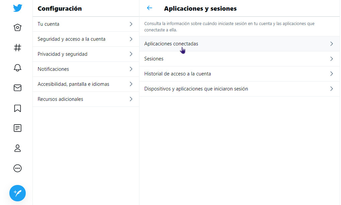Select the Explore hashtag icon
This screenshot has width=341, height=205.
coord(17,48)
